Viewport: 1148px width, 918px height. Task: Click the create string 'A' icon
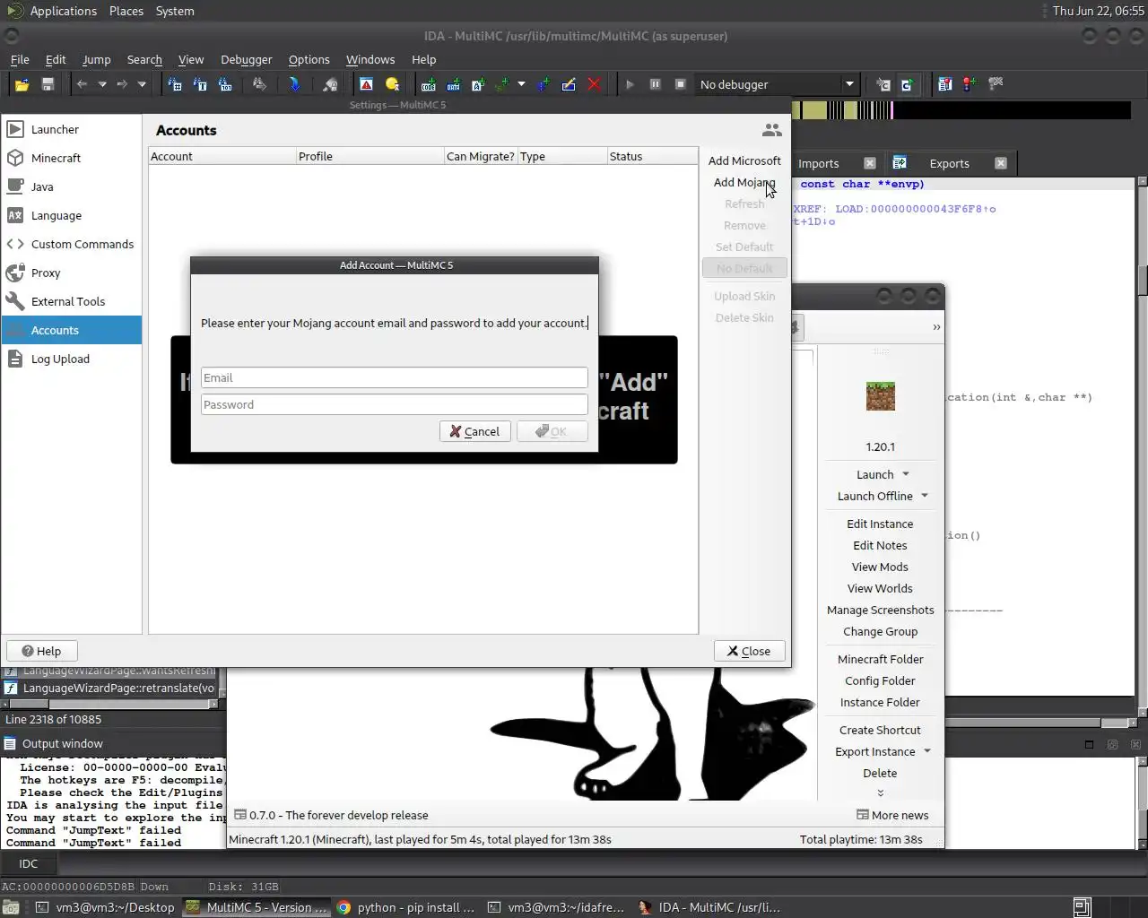click(478, 84)
